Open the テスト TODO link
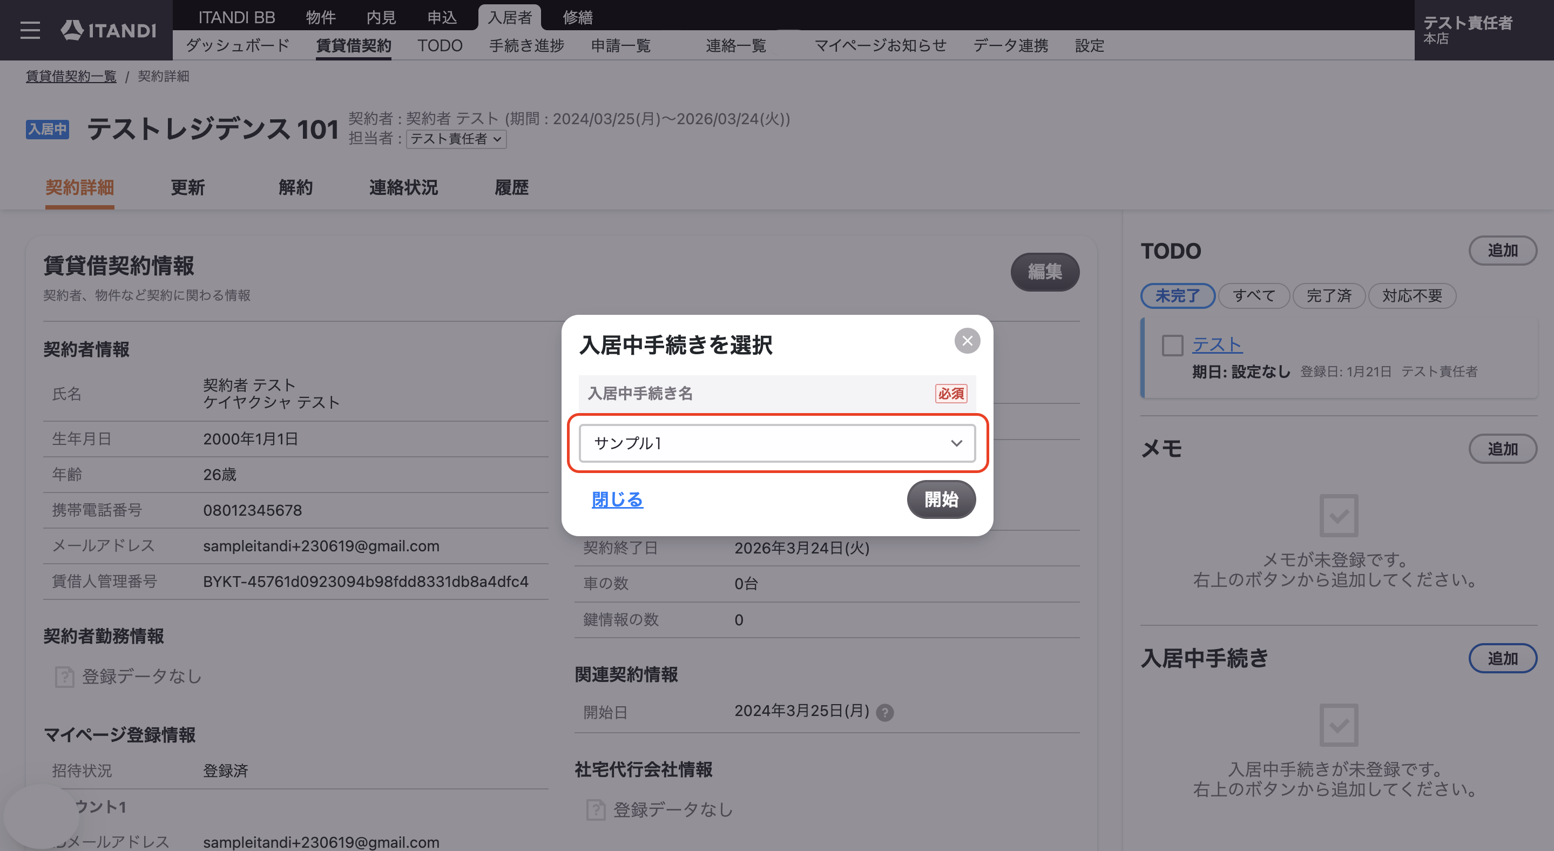The height and width of the screenshot is (851, 1554). tap(1217, 345)
